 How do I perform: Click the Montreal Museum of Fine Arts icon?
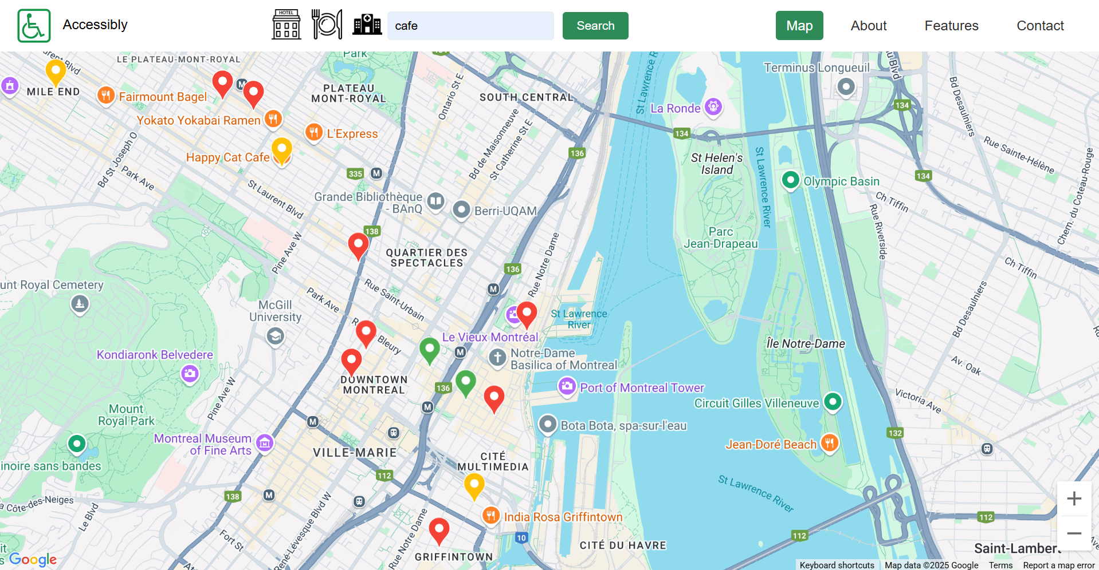coord(265,443)
